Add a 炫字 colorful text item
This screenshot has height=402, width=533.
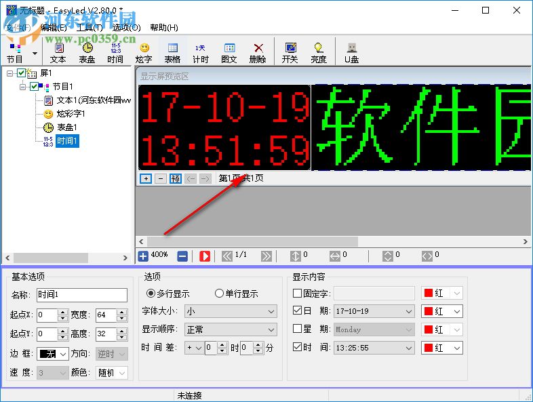point(144,53)
